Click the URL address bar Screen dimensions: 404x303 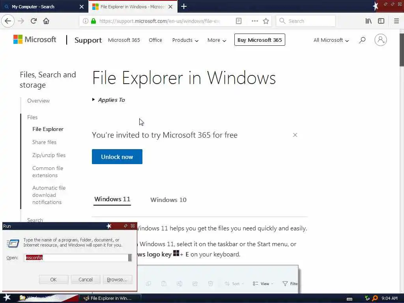coord(160,21)
